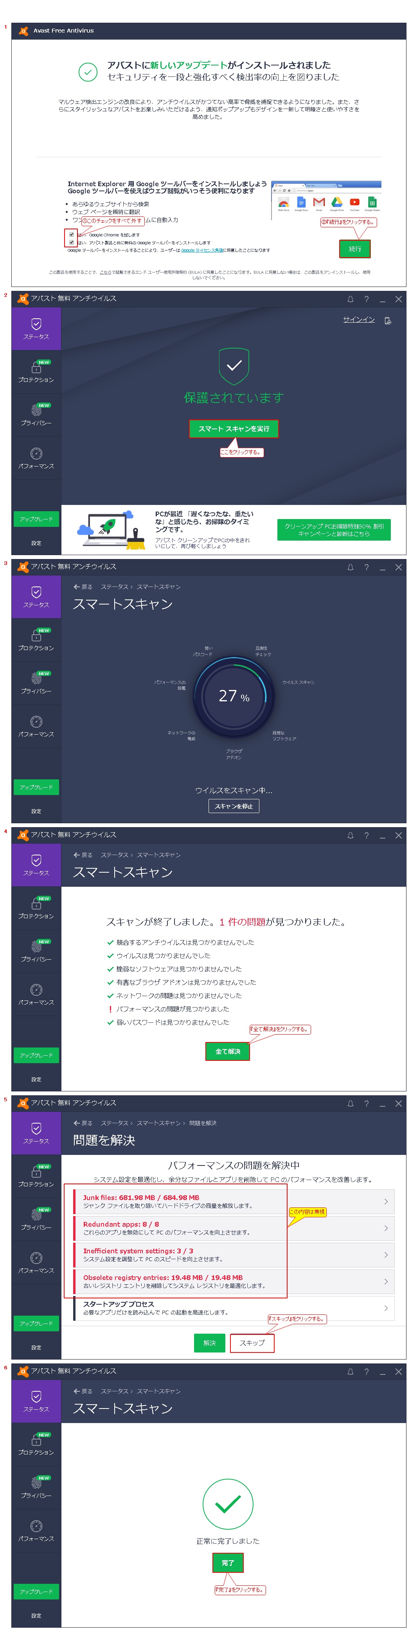Click the クリーンアップ PCお掃除特別50%割引 promo button

333,530
